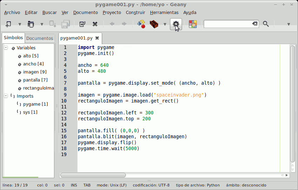298x190 pixels.
Task: Select pygame [1] import entry
Action: (x=35, y=104)
